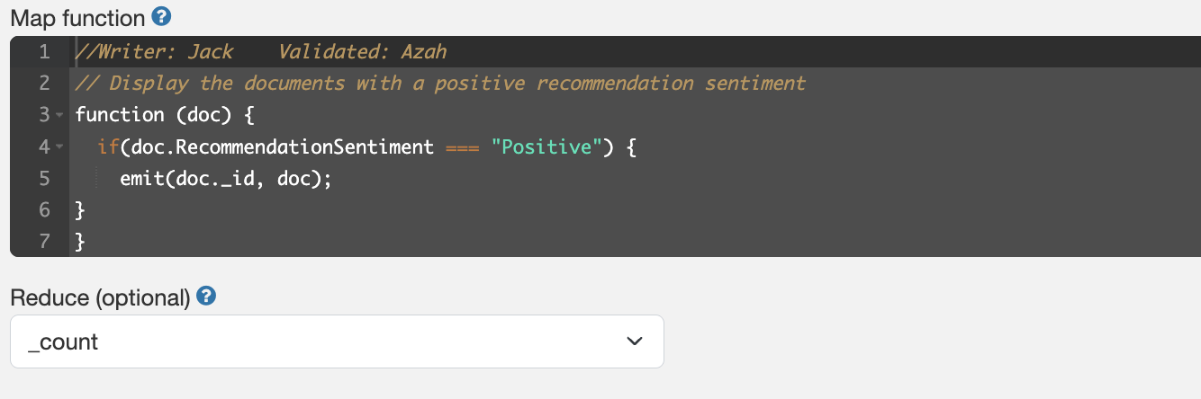The image size is (1201, 399).
Task: Place cursor in the Writer: Jack comment
Action: pyautogui.click(x=155, y=52)
